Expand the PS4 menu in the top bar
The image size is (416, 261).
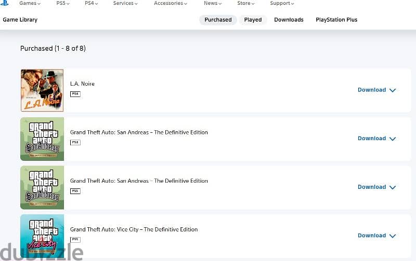[92, 3]
